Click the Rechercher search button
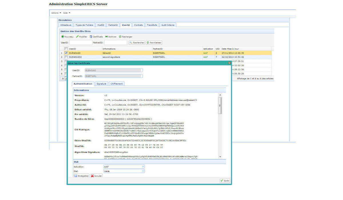 tap(137, 43)
